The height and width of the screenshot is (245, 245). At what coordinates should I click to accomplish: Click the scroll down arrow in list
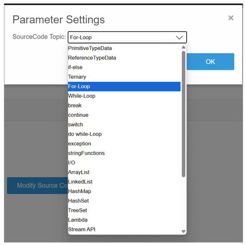tap(184, 231)
